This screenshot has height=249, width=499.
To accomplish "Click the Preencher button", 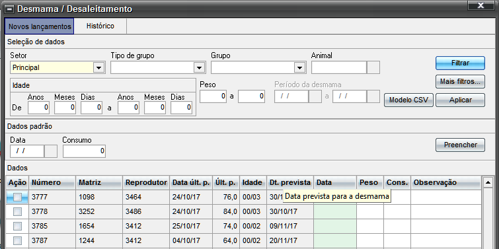I will pos(460,145).
